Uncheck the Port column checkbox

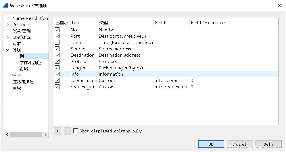point(57,36)
